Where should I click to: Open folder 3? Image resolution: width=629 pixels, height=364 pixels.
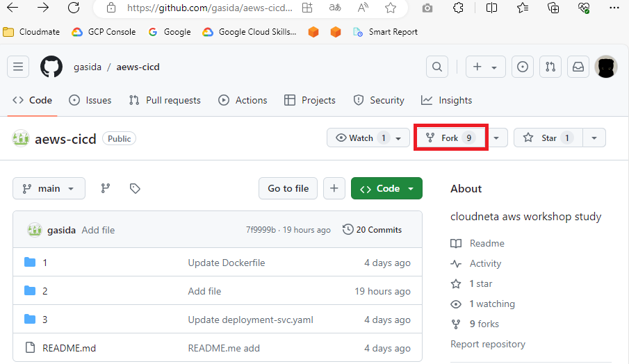45,320
